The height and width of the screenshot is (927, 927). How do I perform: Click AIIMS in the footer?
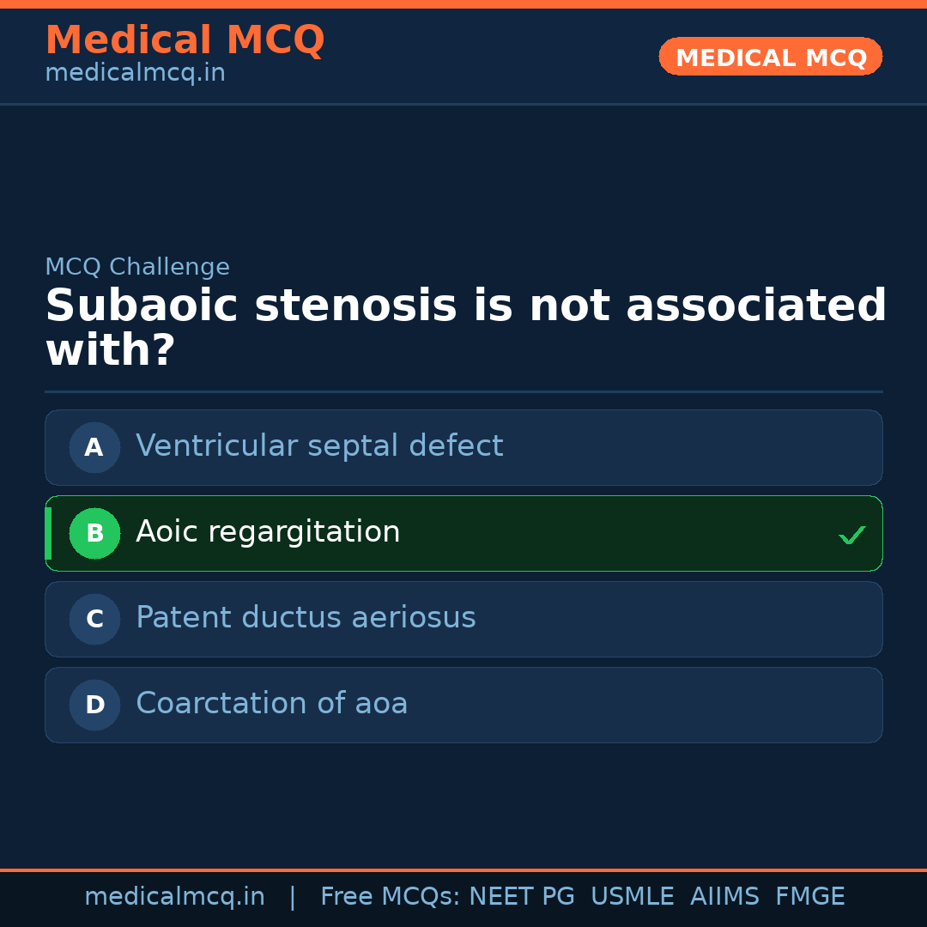point(724,897)
